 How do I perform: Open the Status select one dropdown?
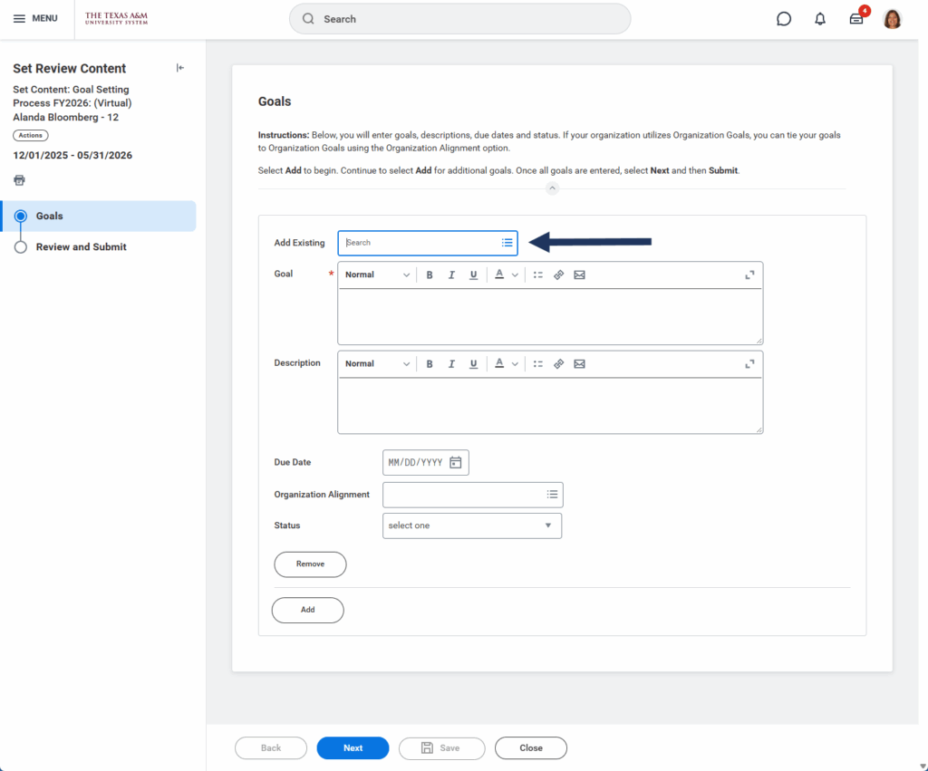pos(471,525)
